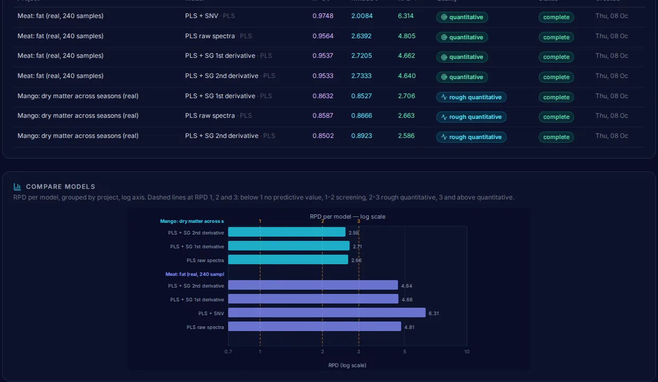Image resolution: width=658 pixels, height=382 pixels.
Task: Click the RMSE value 2.7205
Action: pos(361,56)
